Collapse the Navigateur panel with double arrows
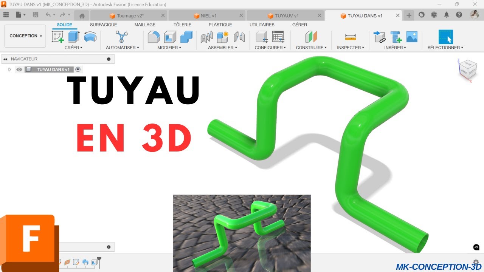The height and width of the screenshot is (272, 484). click(x=5, y=59)
